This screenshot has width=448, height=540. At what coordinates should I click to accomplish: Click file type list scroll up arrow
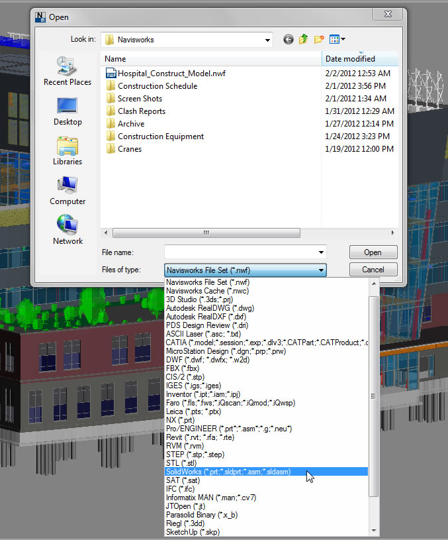374,284
